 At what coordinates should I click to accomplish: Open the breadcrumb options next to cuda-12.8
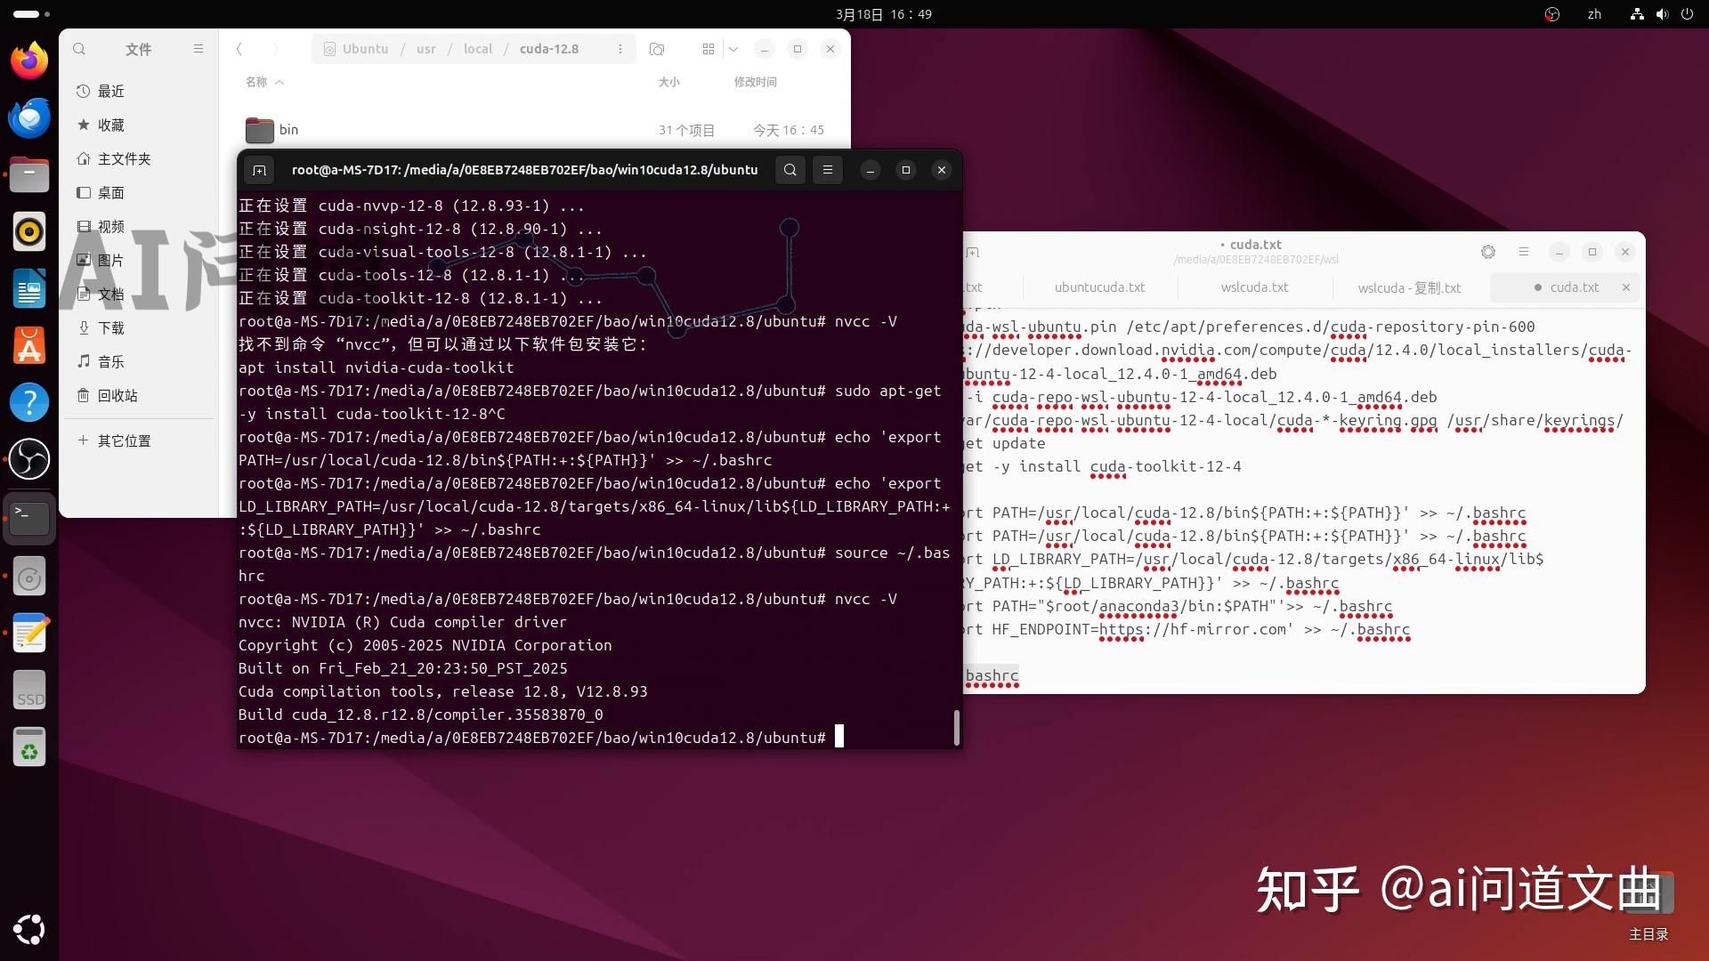tap(620, 49)
